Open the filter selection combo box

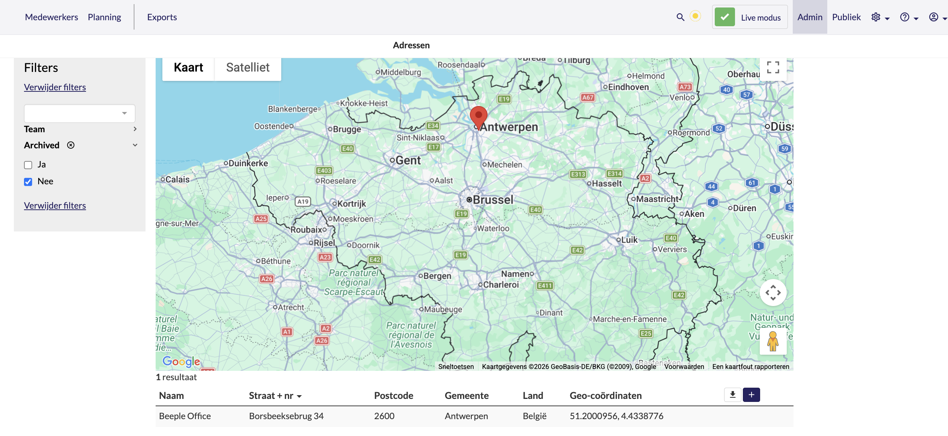[79, 113]
